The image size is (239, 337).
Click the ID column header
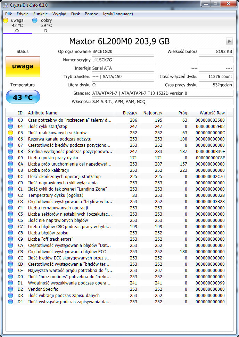click(20, 113)
